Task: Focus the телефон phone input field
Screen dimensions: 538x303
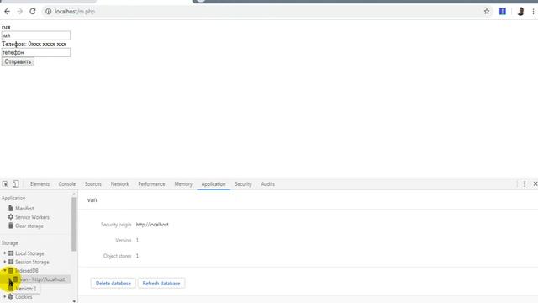Action: (36, 52)
